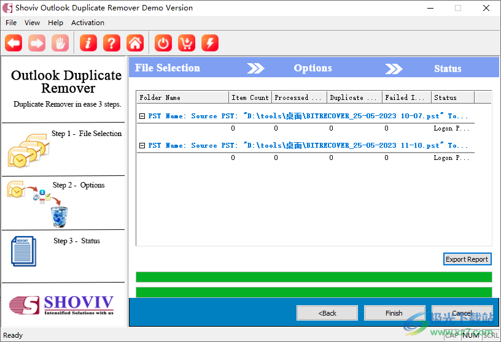Screen dimensions: 501x342
Task: Click the upper green progress bar
Action: click(314, 277)
